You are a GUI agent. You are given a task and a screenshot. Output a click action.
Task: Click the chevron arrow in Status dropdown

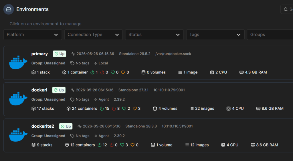click(x=178, y=35)
